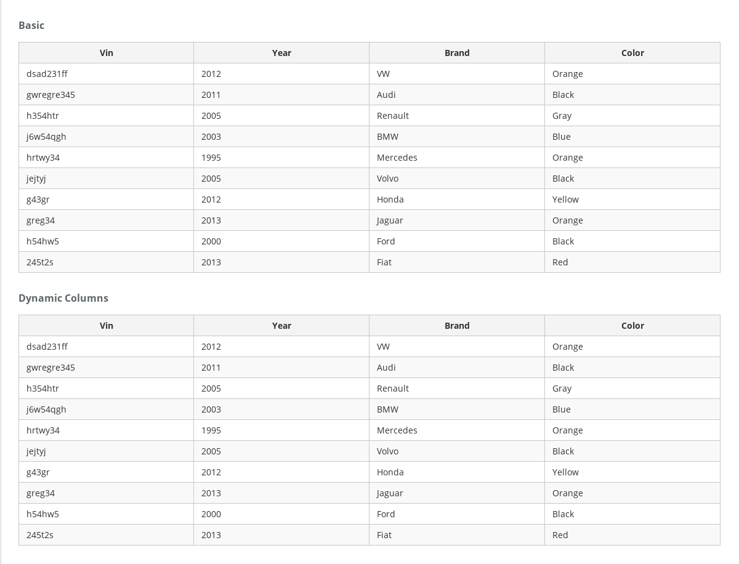Image resolution: width=739 pixels, height=564 pixels.
Task: Click the Yellow color cell for Honda
Action: coord(565,199)
